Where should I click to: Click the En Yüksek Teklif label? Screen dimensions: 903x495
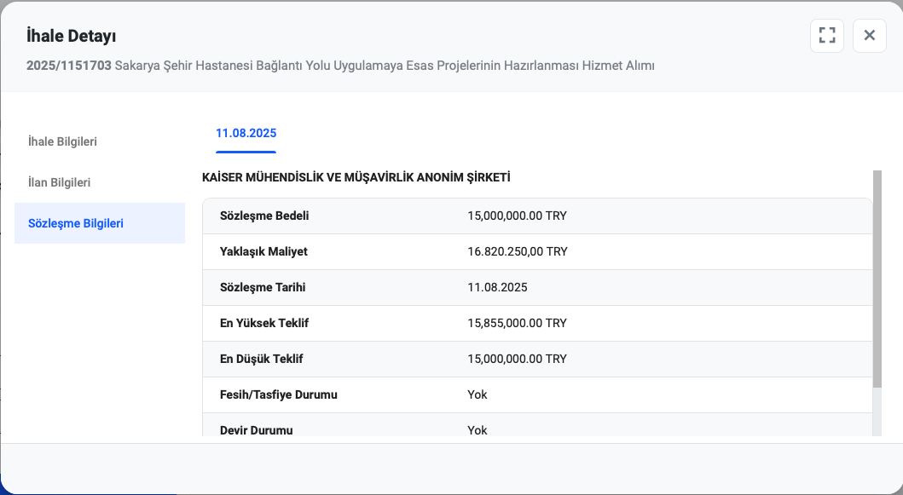[264, 323]
